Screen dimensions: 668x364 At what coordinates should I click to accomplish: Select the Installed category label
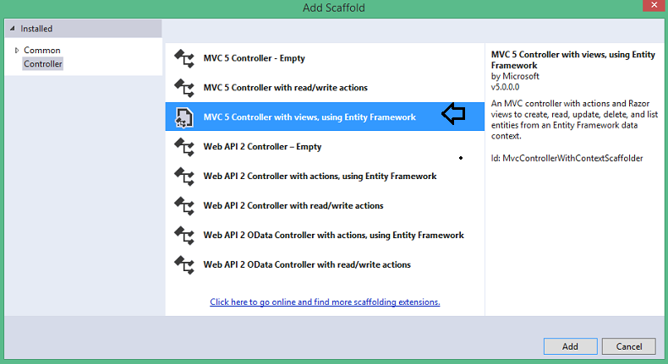pyautogui.click(x=36, y=29)
